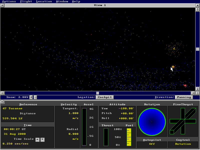Viewport: 200px width, 150px height.
Task: Click the Pitch +00.00 value
Action: click(x=127, y=113)
